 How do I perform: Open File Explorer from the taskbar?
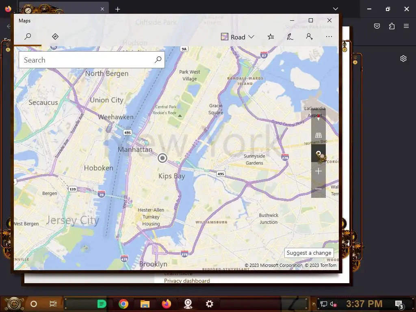pyautogui.click(x=145, y=304)
